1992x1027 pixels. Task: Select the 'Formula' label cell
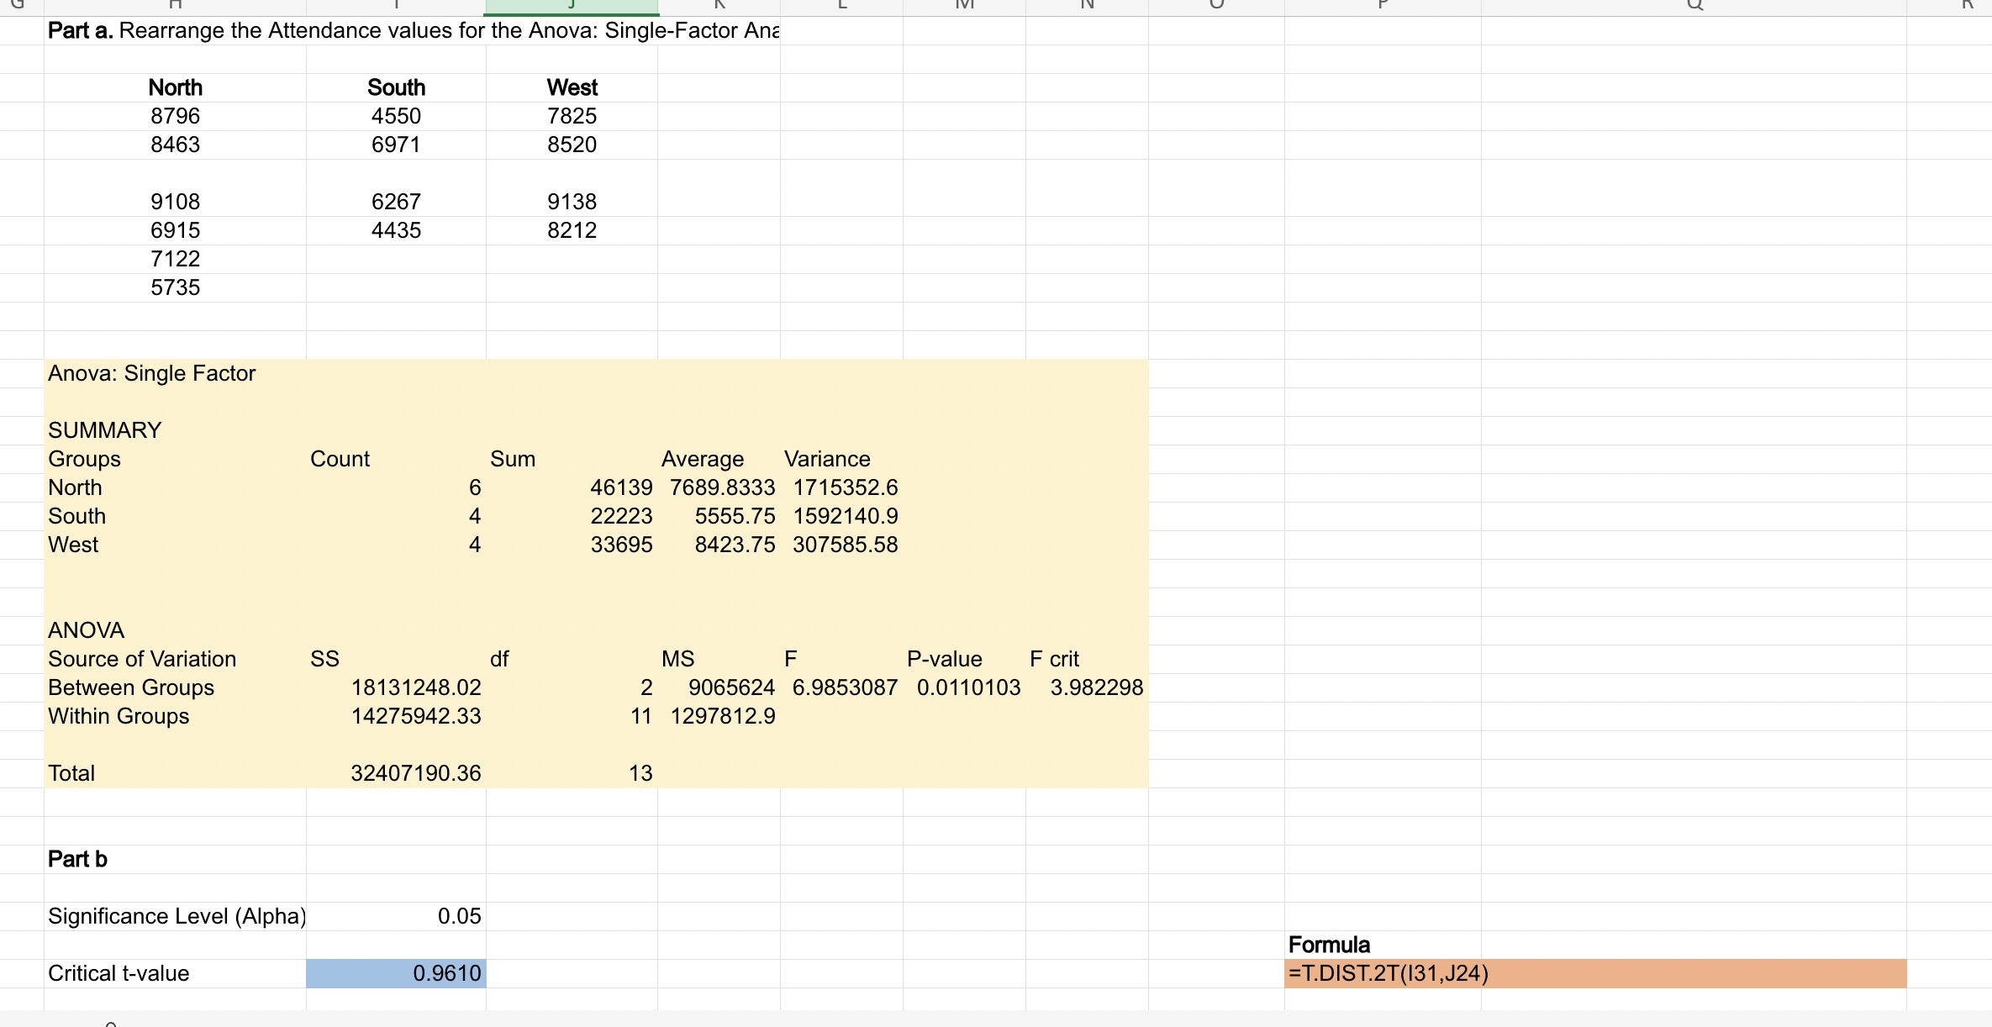tap(1329, 945)
